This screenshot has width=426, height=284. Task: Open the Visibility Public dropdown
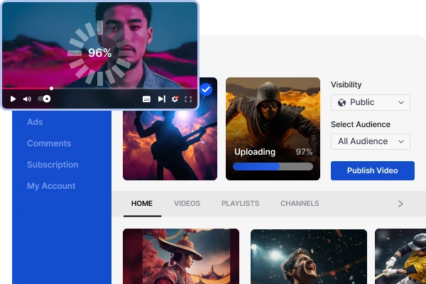[x=371, y=102]
